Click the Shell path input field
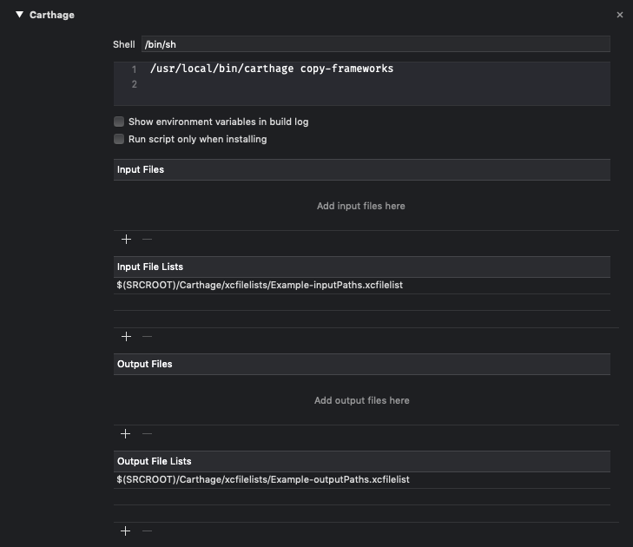Image resolution: width=633 pixels, height=547 pixels. (375, 43)
